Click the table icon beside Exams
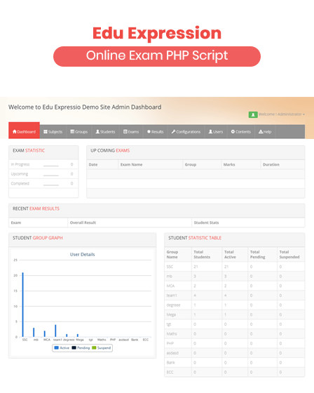The image size is (314, 393). pyautogui.click(x=125, y=132)
